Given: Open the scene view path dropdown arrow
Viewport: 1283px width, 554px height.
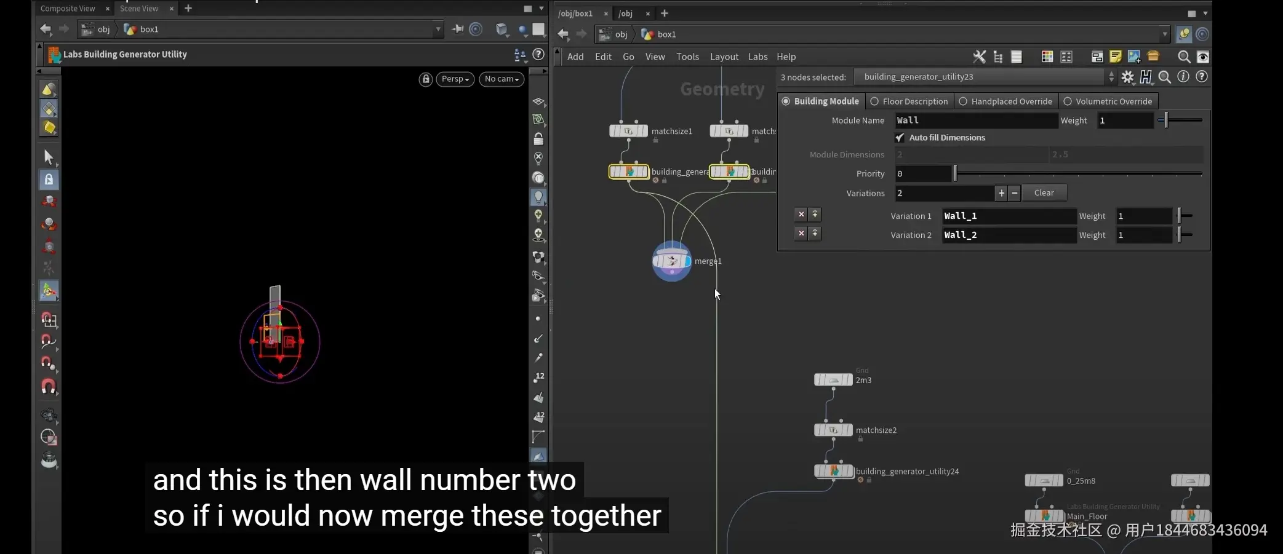Looking at the screenshot, I should tap(438, 29).
